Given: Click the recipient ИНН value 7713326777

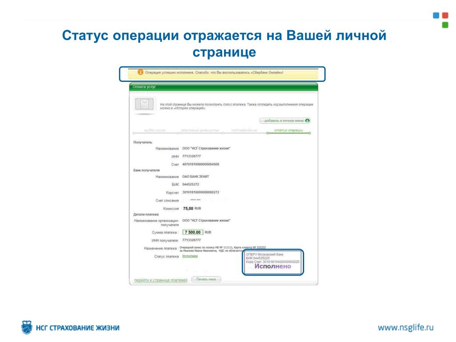Looking at the screenshot, I should (x=191, y=156).
